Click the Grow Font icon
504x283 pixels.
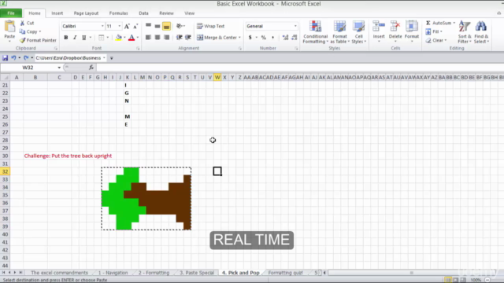point(127,26)
